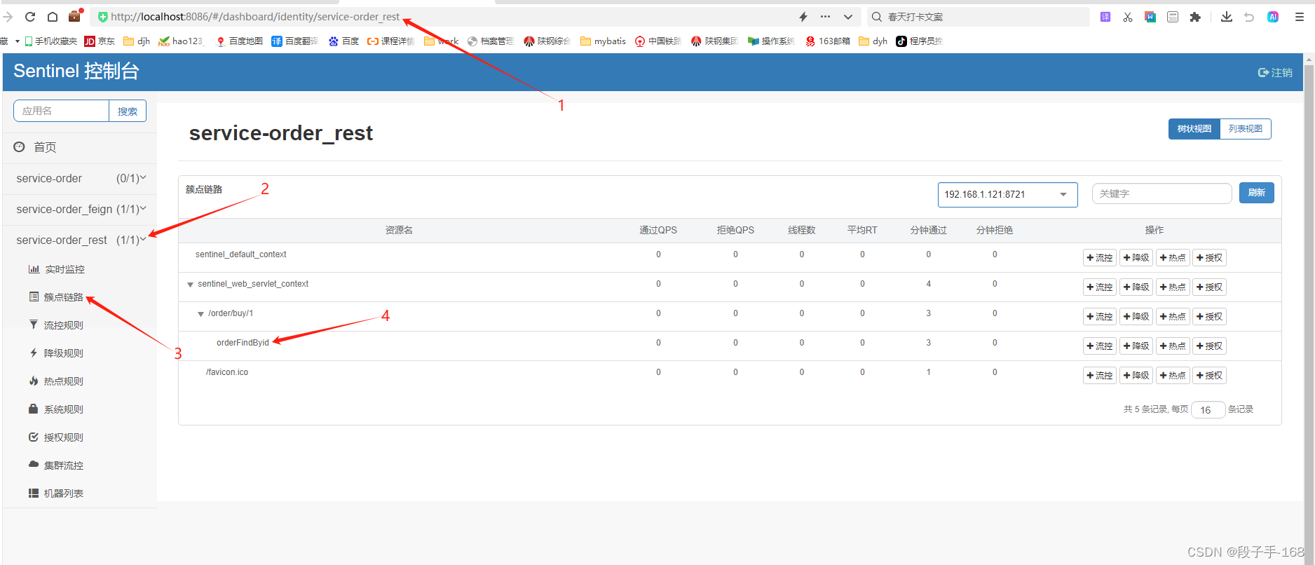Collapse the sentinel_web_servlet_context tree node
This screenshot has height=565, width=1315.
coord(190,285)
